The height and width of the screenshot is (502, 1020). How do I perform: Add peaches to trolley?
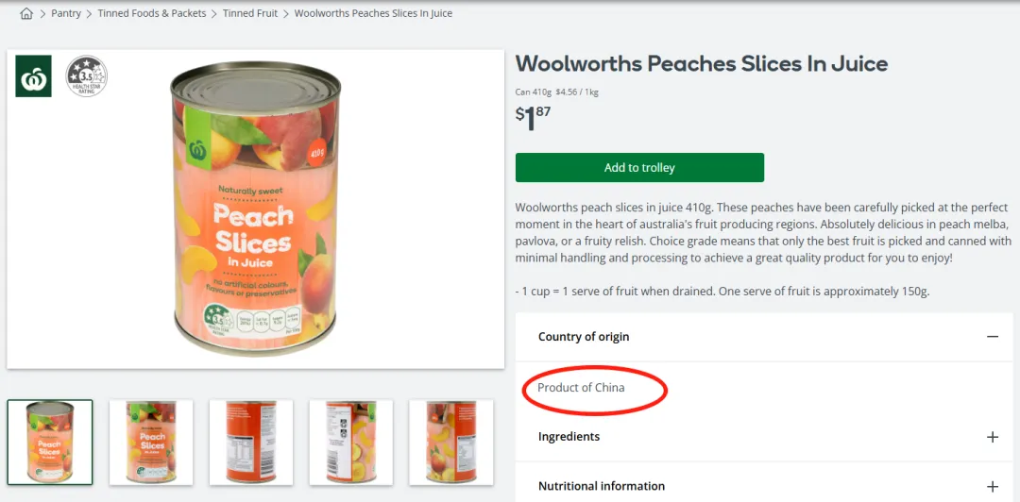(x=639, y=168)
